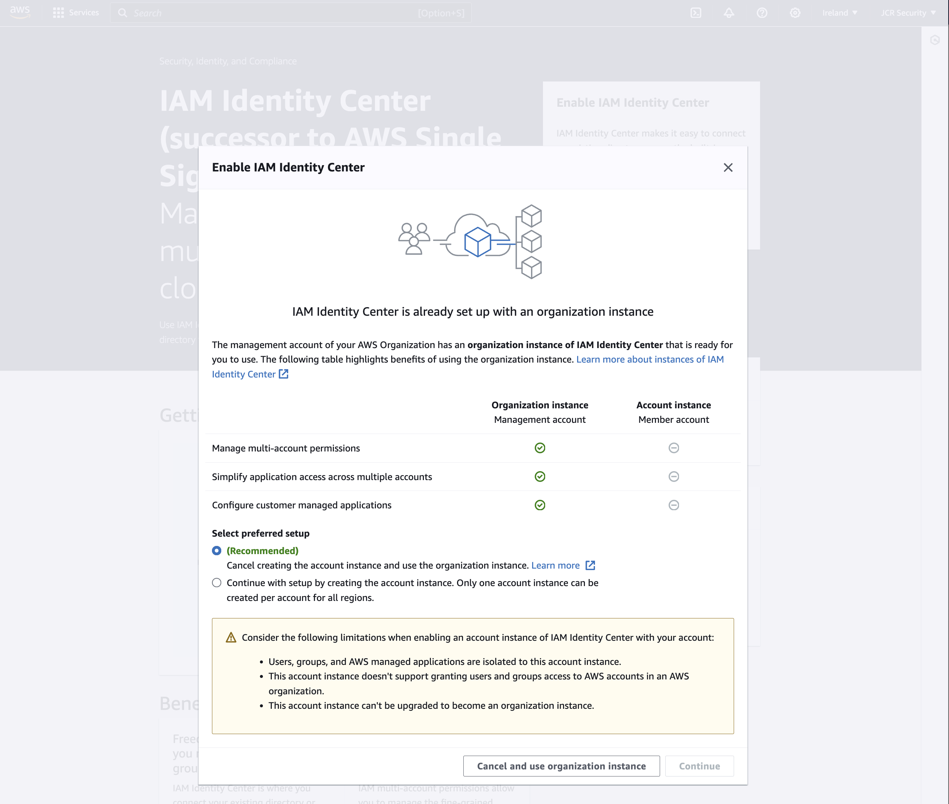Click the side panel icon at top right
Screen dimensions: 949x804
(x=935, y=40)
